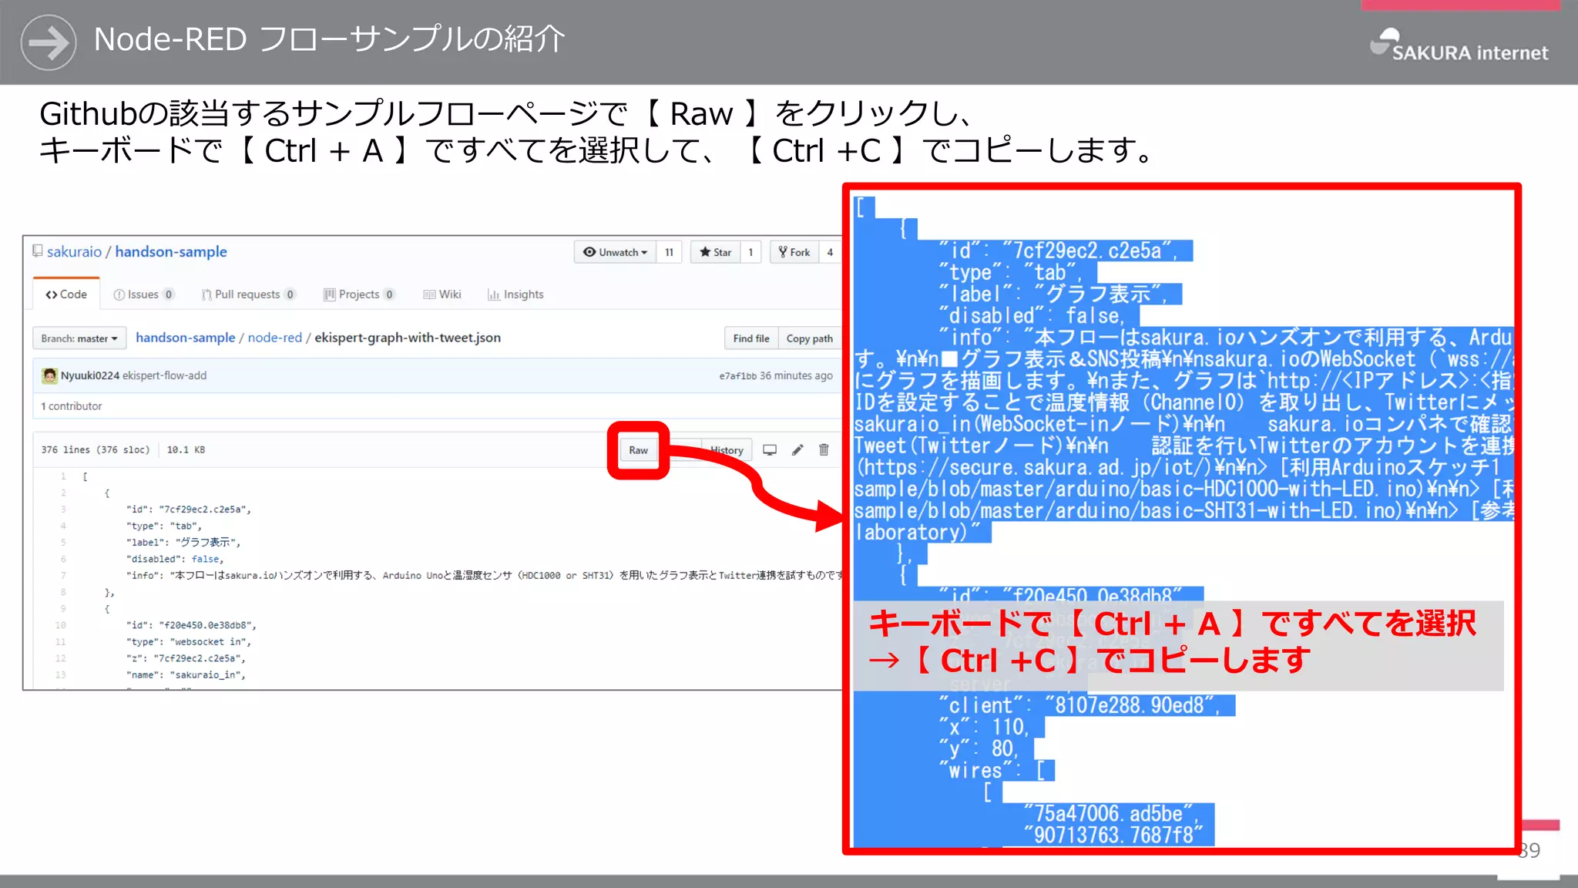Image resolution: width=1578 pixels, height=888 pixels.
Task: Open the handson-sample repository title link
Action: 171,252
